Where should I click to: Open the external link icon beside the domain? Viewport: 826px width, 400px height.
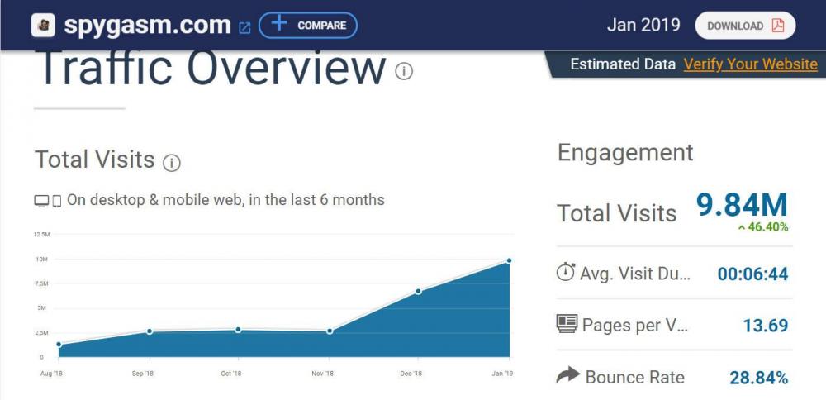click(x=244, y=27)
